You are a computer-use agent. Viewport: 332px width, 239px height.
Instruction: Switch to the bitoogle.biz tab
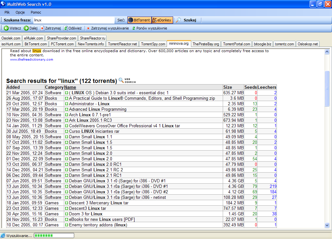263,44
